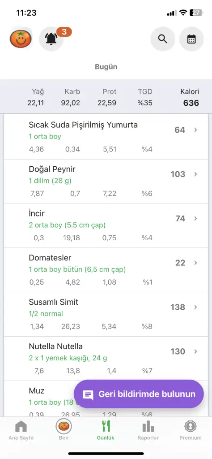This screenshot has width=212, height=459.
Task: Tap 2 orta boy İncir portion link
Action: 67,225
